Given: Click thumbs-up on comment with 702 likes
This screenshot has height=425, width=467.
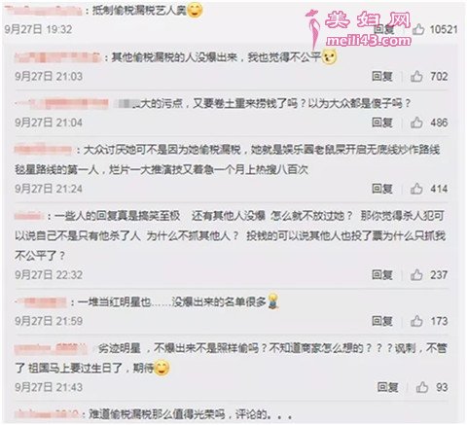Looking at the screenshot, I should [x=416, y=77].
